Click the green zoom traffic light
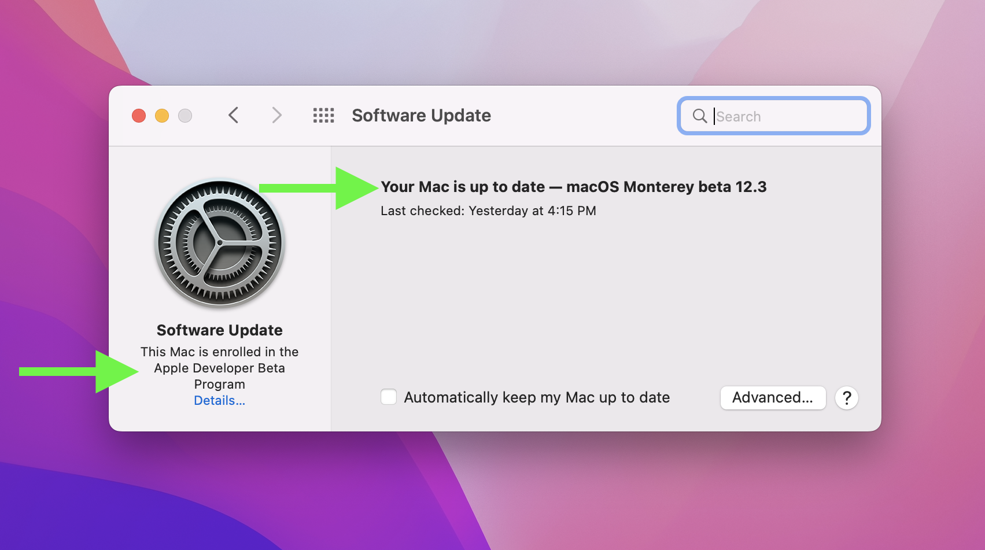 pyautogui.click(x=185, y=115)
